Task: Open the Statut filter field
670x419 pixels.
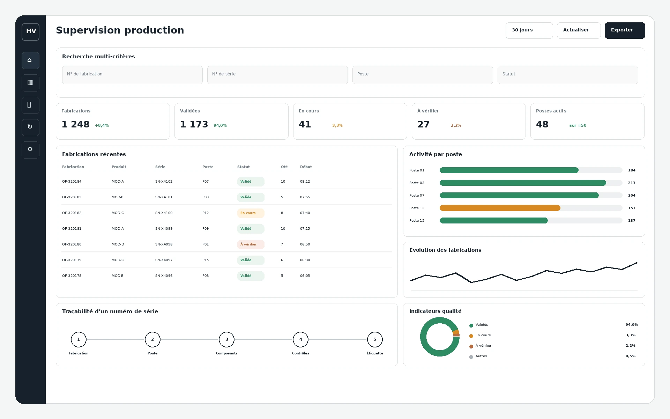Action: click(x=568, y=75)
